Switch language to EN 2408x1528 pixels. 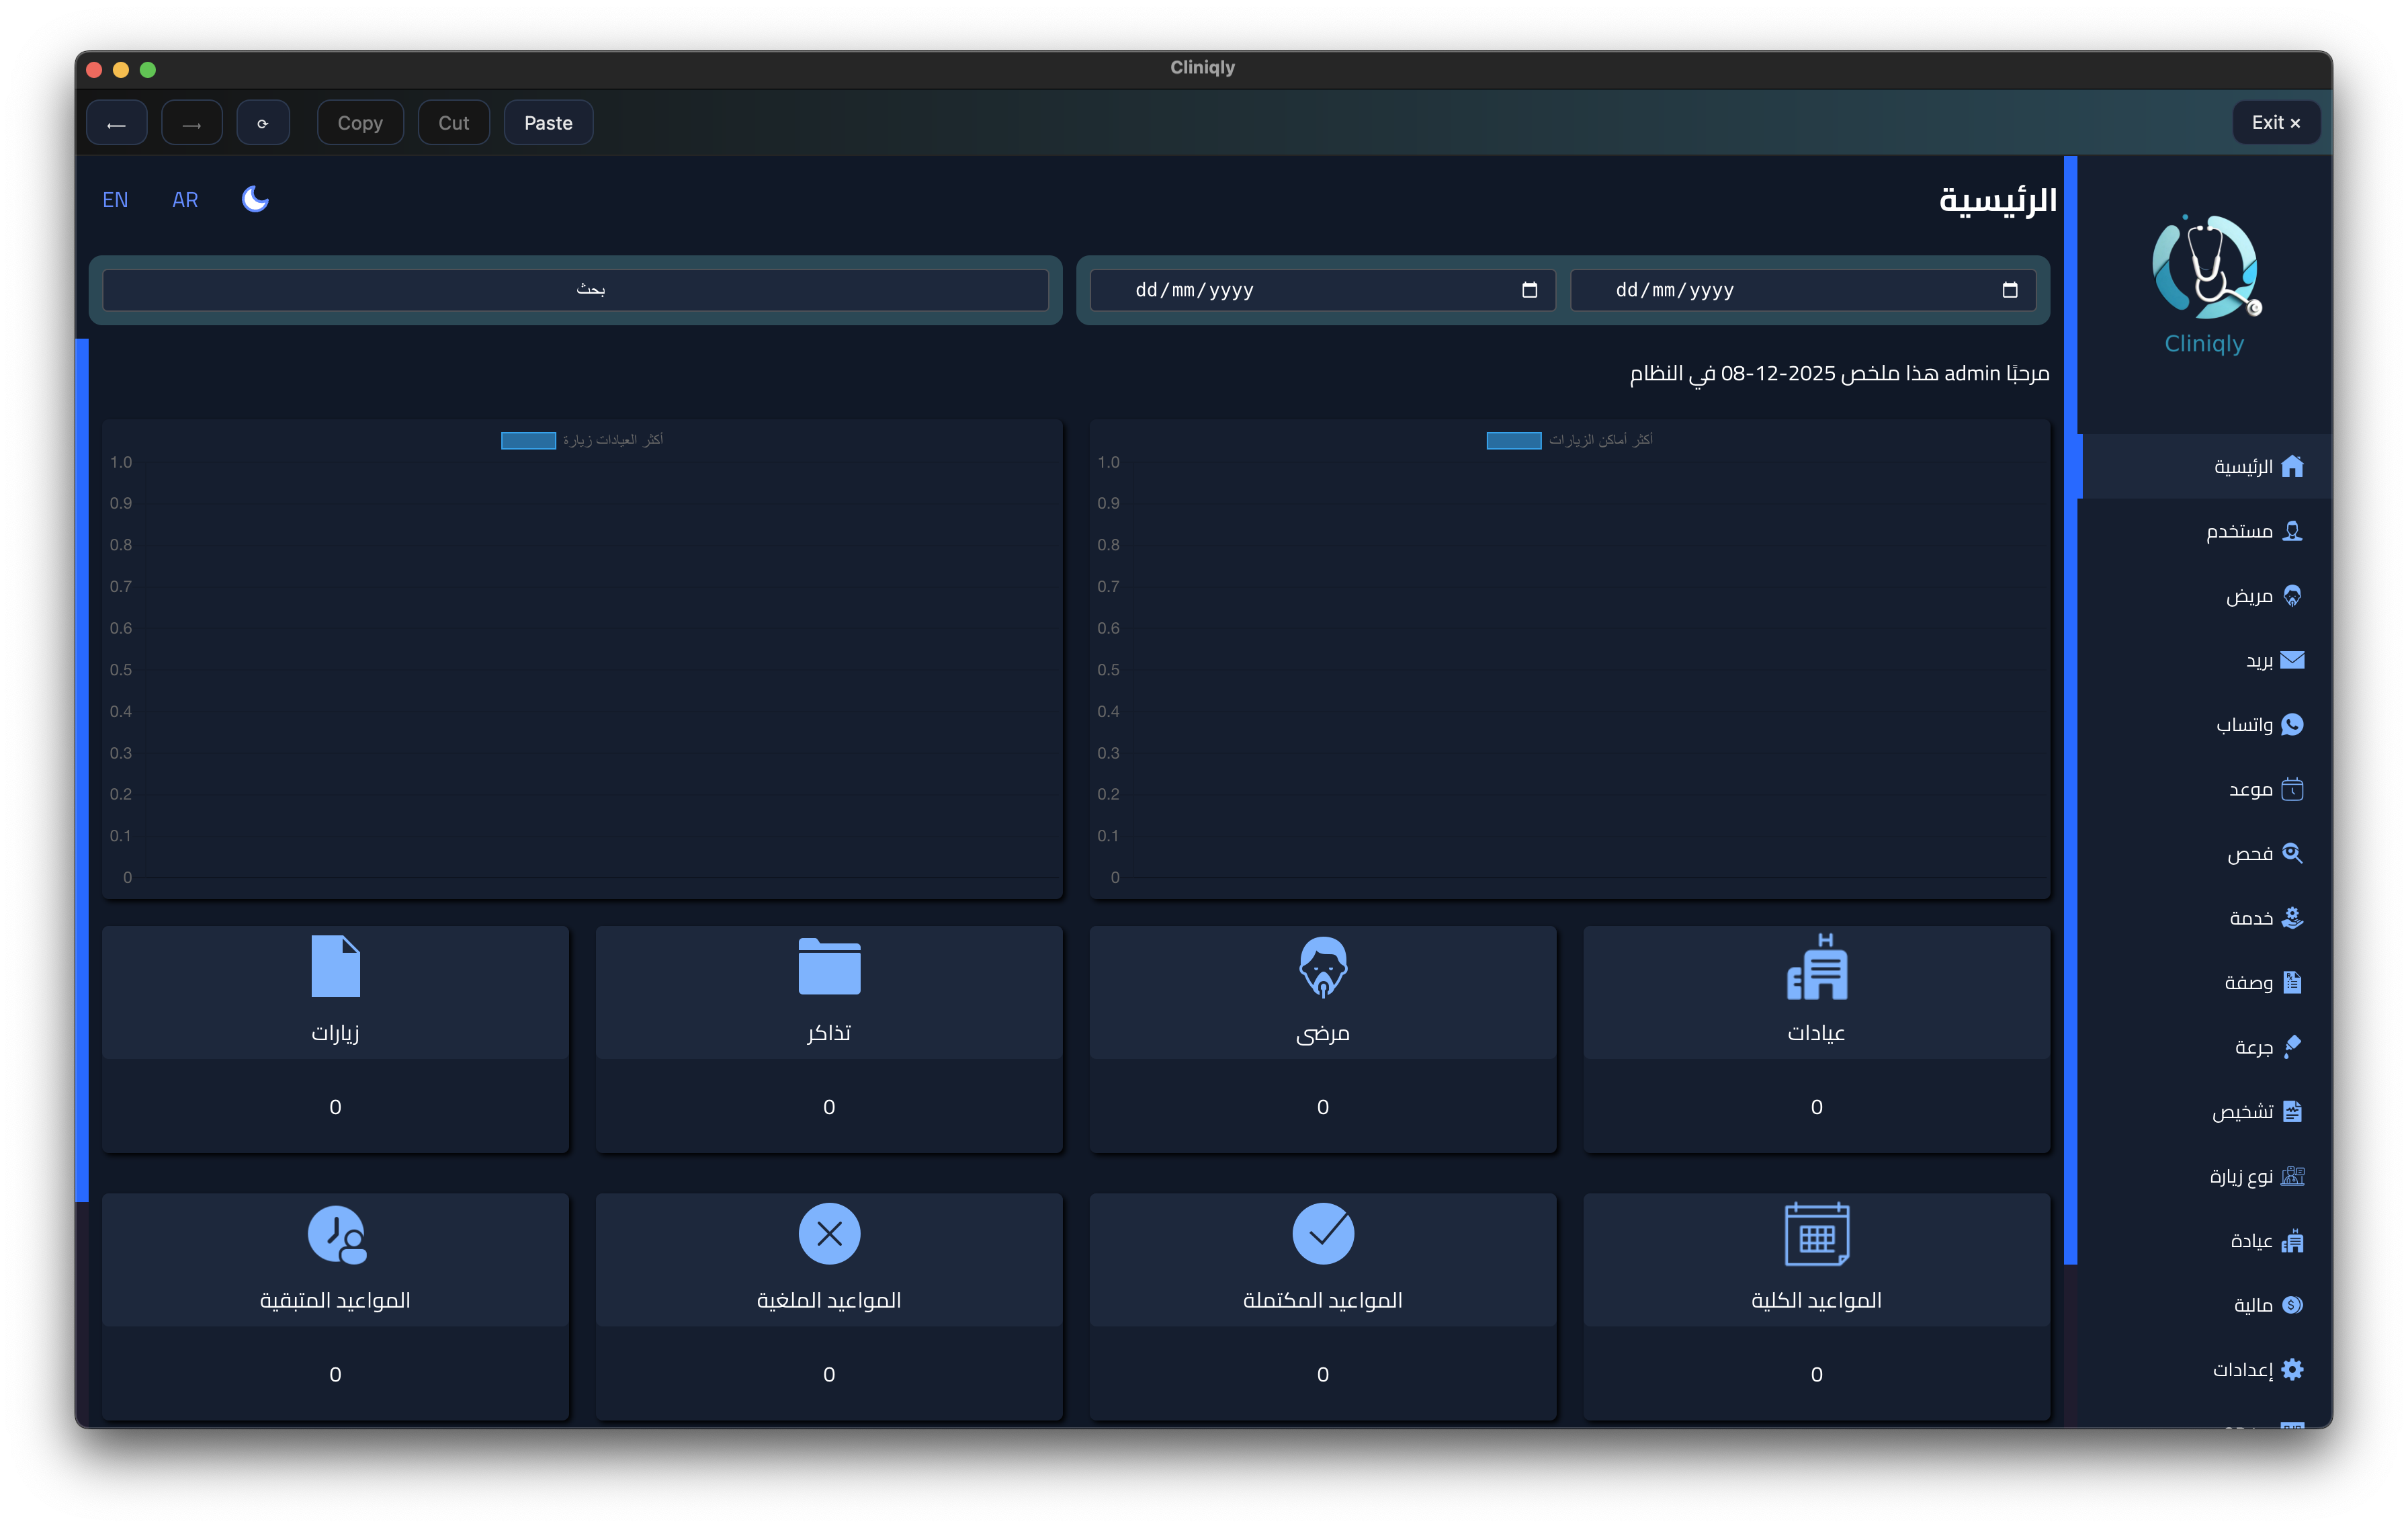115,200
